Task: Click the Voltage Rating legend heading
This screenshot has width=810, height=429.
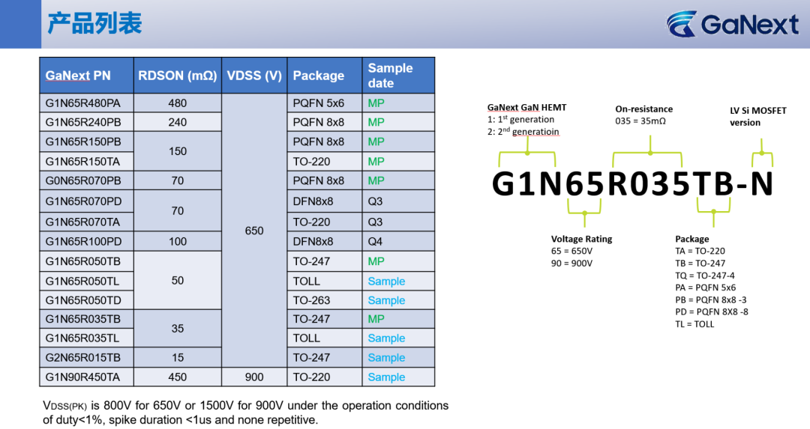Action: click(582, 239)
